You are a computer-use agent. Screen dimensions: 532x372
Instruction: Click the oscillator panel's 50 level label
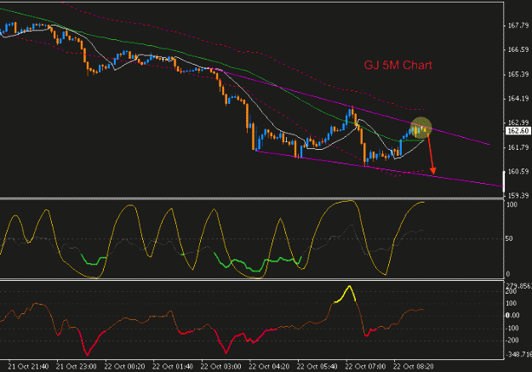click(x=509, y=238)
